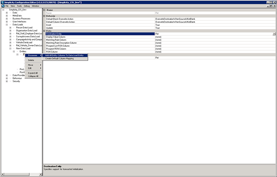Restore the inner document window

point(271,6)
